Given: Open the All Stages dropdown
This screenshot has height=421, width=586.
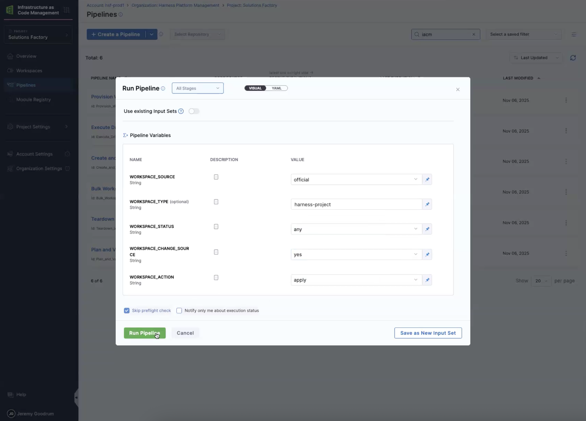Looking at the screenshot, I should [x=197, y=88].
